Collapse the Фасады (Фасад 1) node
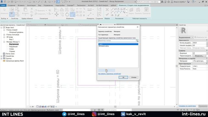The height and width of the screenshot is (117, 208). 4,42
